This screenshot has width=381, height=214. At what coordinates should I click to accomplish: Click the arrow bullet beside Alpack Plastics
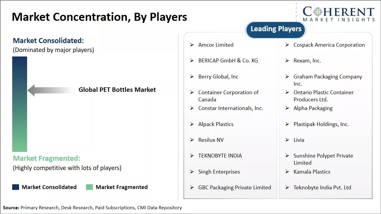192,124
